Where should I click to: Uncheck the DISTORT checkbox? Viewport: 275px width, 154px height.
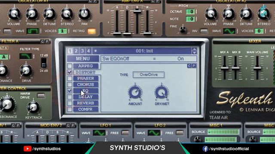coord(70,72)
